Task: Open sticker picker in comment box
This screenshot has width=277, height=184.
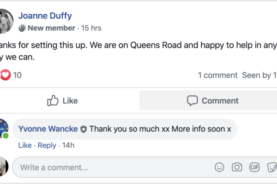Action: 272,167
